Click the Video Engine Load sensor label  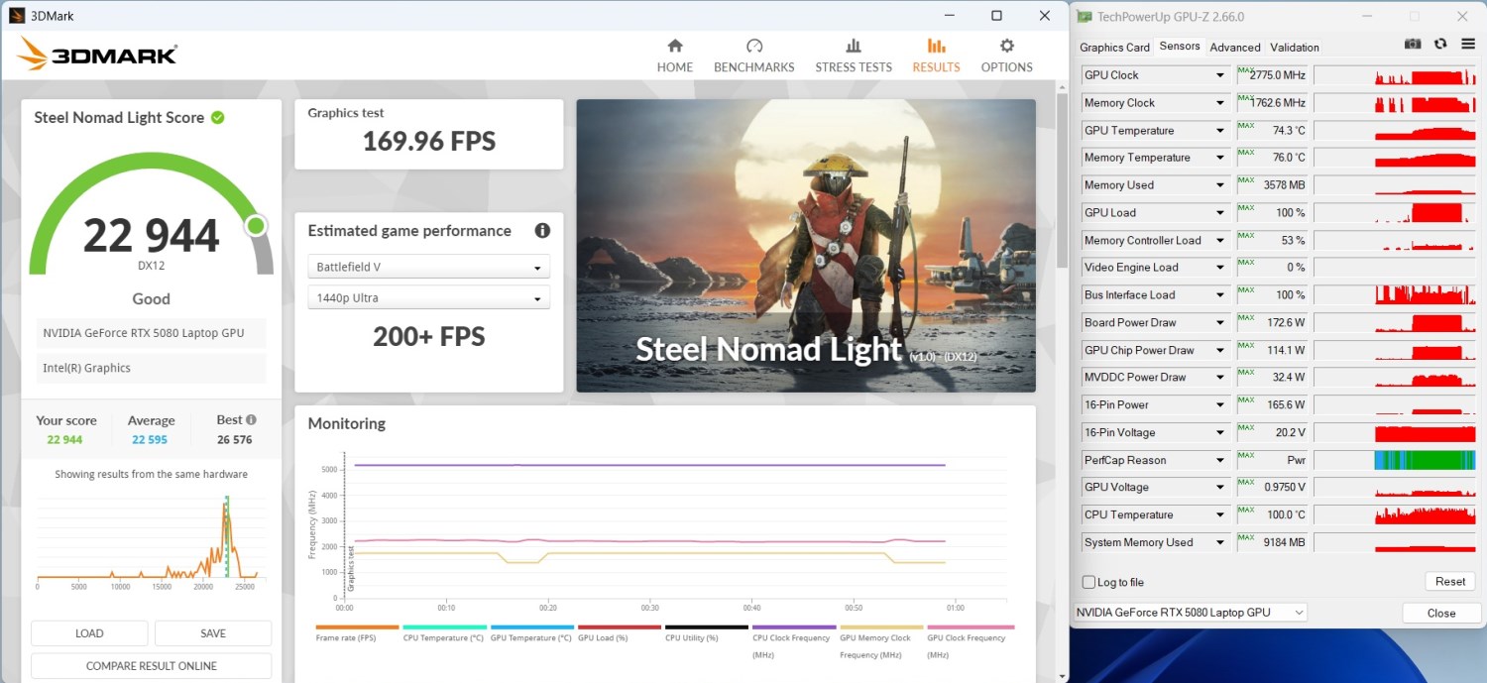coord(1131,268)
